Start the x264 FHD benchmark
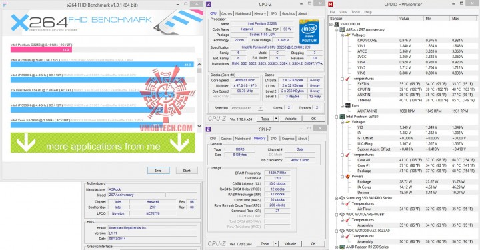This screenshot has width=480, height=250. 187,171
